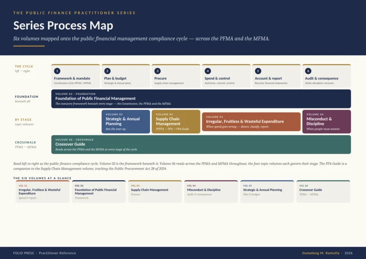This screenshot has width=366, height=259.
Task: Click 'Framework' subtitle on VOL 02 card
Action: pos(82,198)
